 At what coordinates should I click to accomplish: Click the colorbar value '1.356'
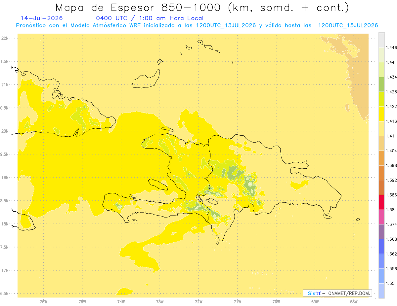(391, 268)
